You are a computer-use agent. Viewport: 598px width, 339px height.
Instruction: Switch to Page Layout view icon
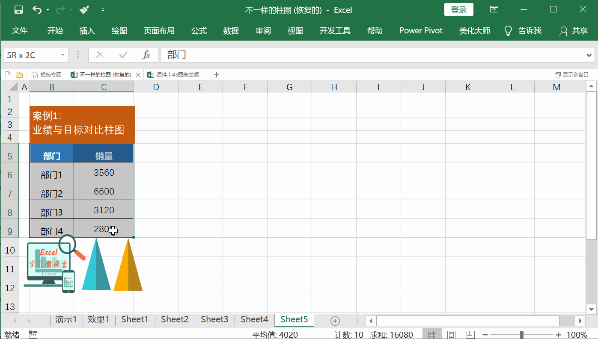[451, 334]
